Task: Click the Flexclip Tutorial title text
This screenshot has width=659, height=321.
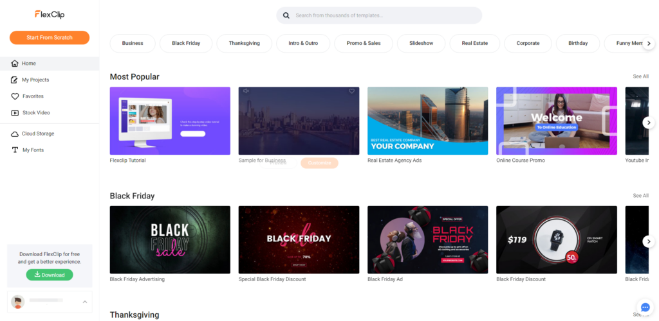Action: (x=128, y=160)
